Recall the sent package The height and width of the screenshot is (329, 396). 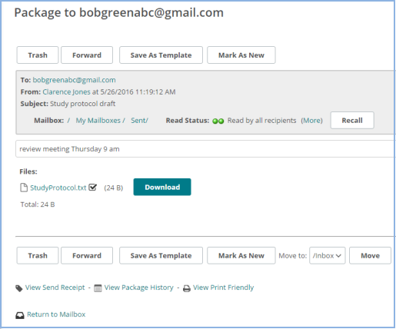click(352, 120)
